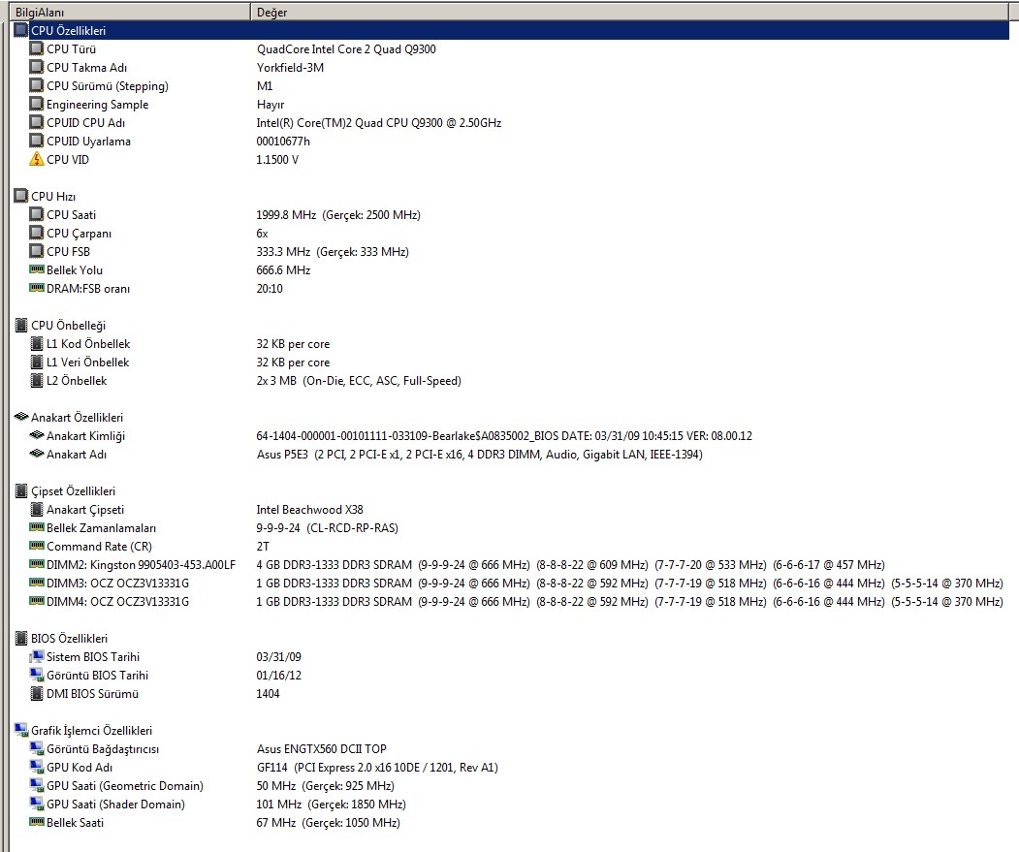This screenshot has height=852, width=1019.
Task: Click the 01/16/12 video BIOS date
Action: [x=279, y=676]
